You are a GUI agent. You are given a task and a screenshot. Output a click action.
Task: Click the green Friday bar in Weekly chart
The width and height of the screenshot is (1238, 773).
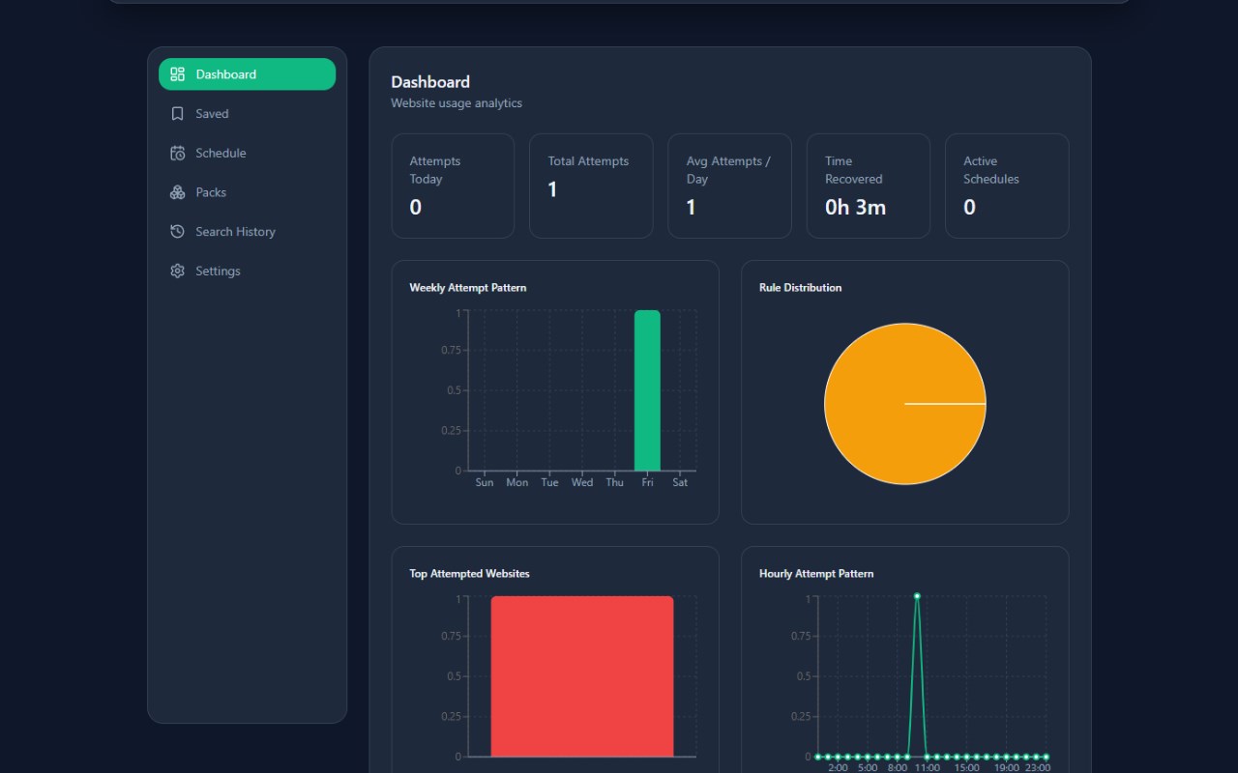[647, 390]
